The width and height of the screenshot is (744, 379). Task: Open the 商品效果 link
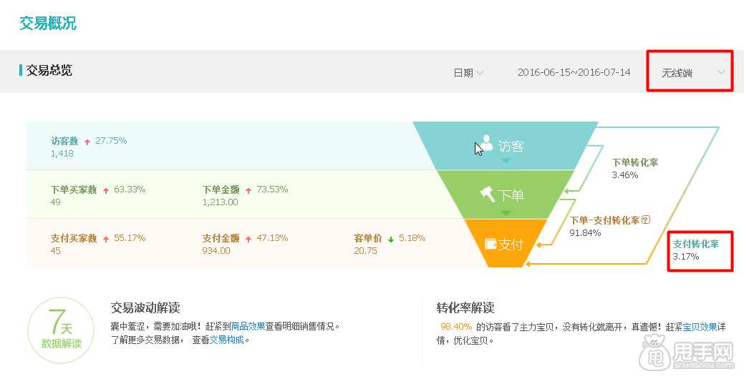248,326
